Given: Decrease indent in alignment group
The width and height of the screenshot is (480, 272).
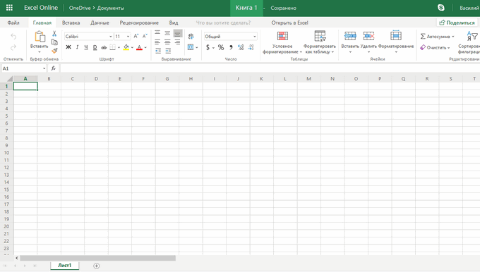Looking at the screenshot, I should point(157,51).
